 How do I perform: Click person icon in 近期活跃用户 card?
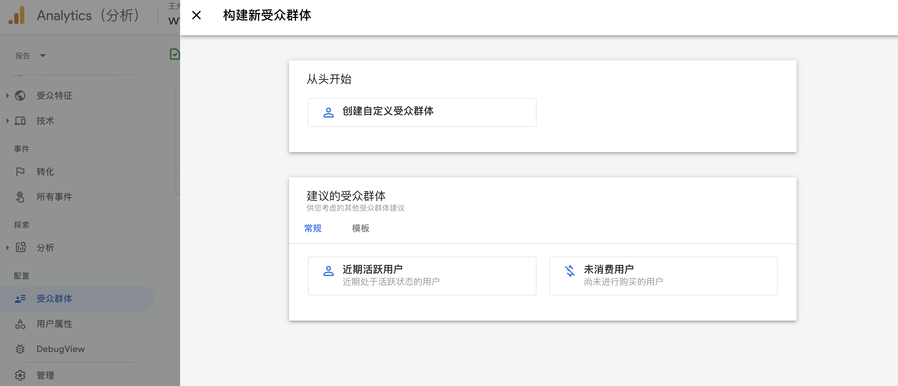coord(328,271)
